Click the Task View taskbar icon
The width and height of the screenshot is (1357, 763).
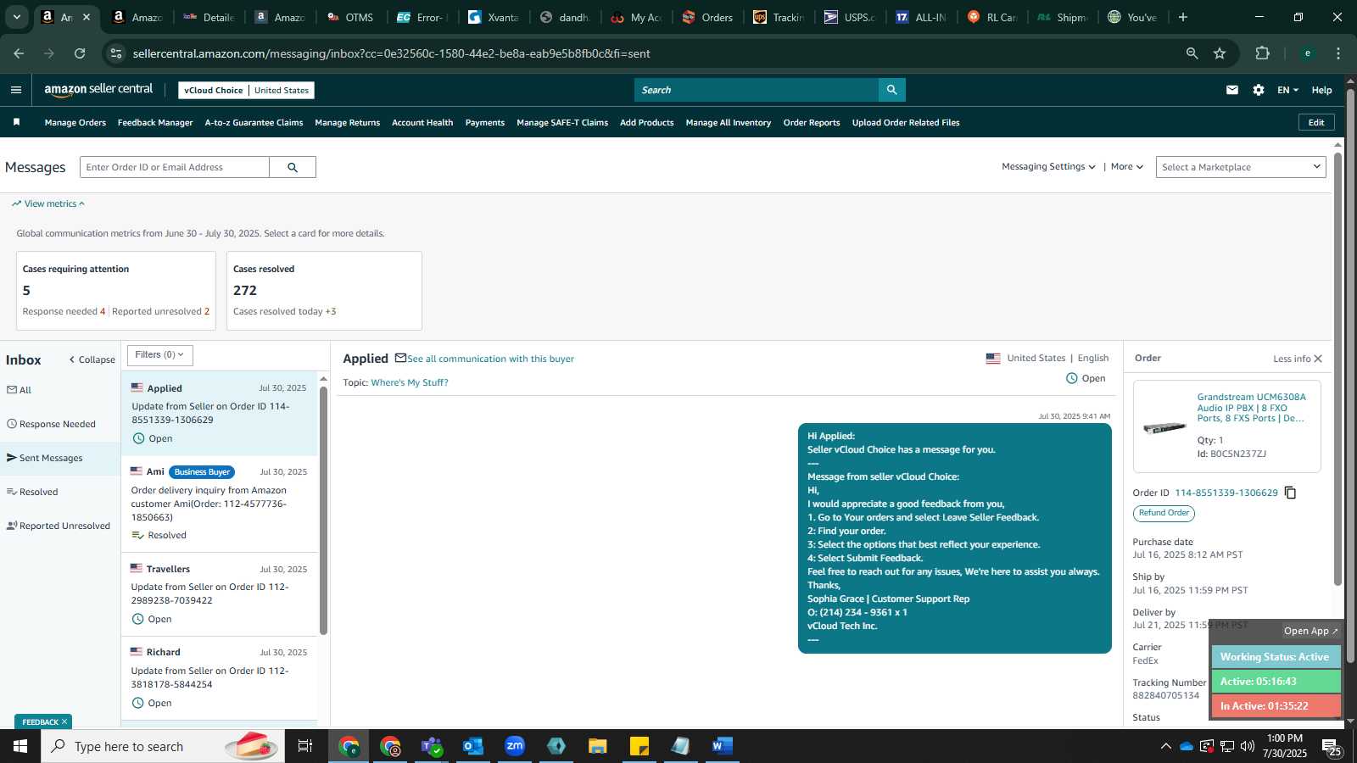(x=305, y=746)
